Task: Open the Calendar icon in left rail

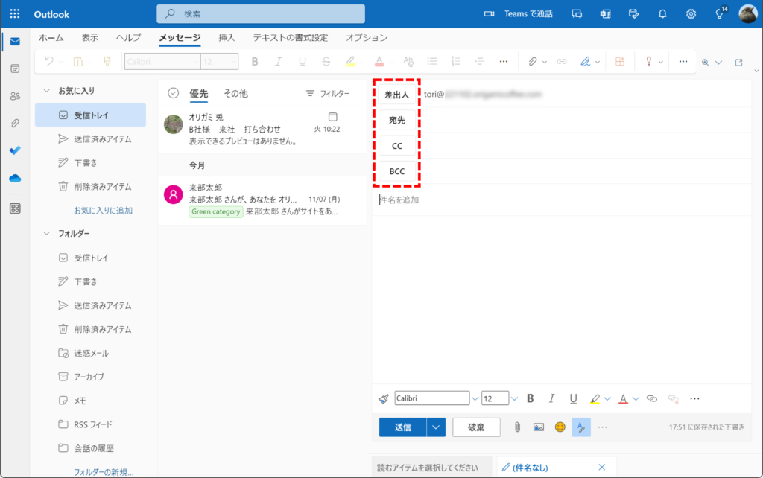Action: (x=15, y=68)
